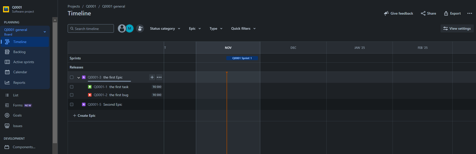The image size is (476, 154).
Task: Click the sidebar vertical scrollbar
Action: pos(55,83)
